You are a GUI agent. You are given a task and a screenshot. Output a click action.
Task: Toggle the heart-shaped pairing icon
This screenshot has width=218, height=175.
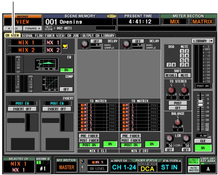pyautogui.click(x=65, y=46)
